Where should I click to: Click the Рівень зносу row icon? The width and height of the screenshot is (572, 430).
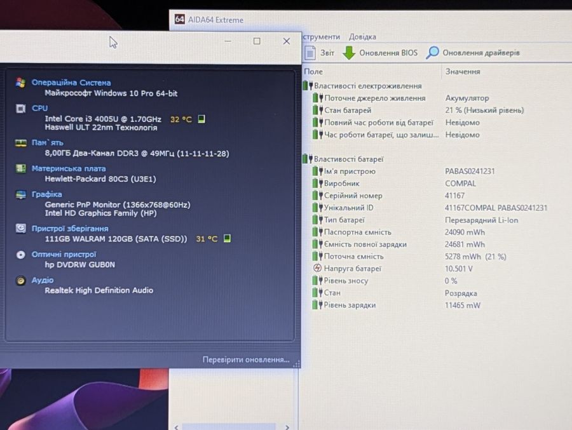[x=318, y=281]
